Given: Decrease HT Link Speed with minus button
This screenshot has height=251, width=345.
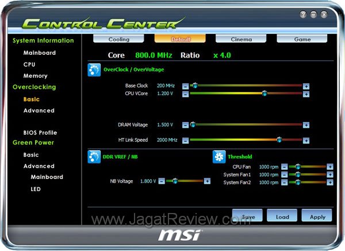Looking at the screenshot, I should tap(186, 140).
